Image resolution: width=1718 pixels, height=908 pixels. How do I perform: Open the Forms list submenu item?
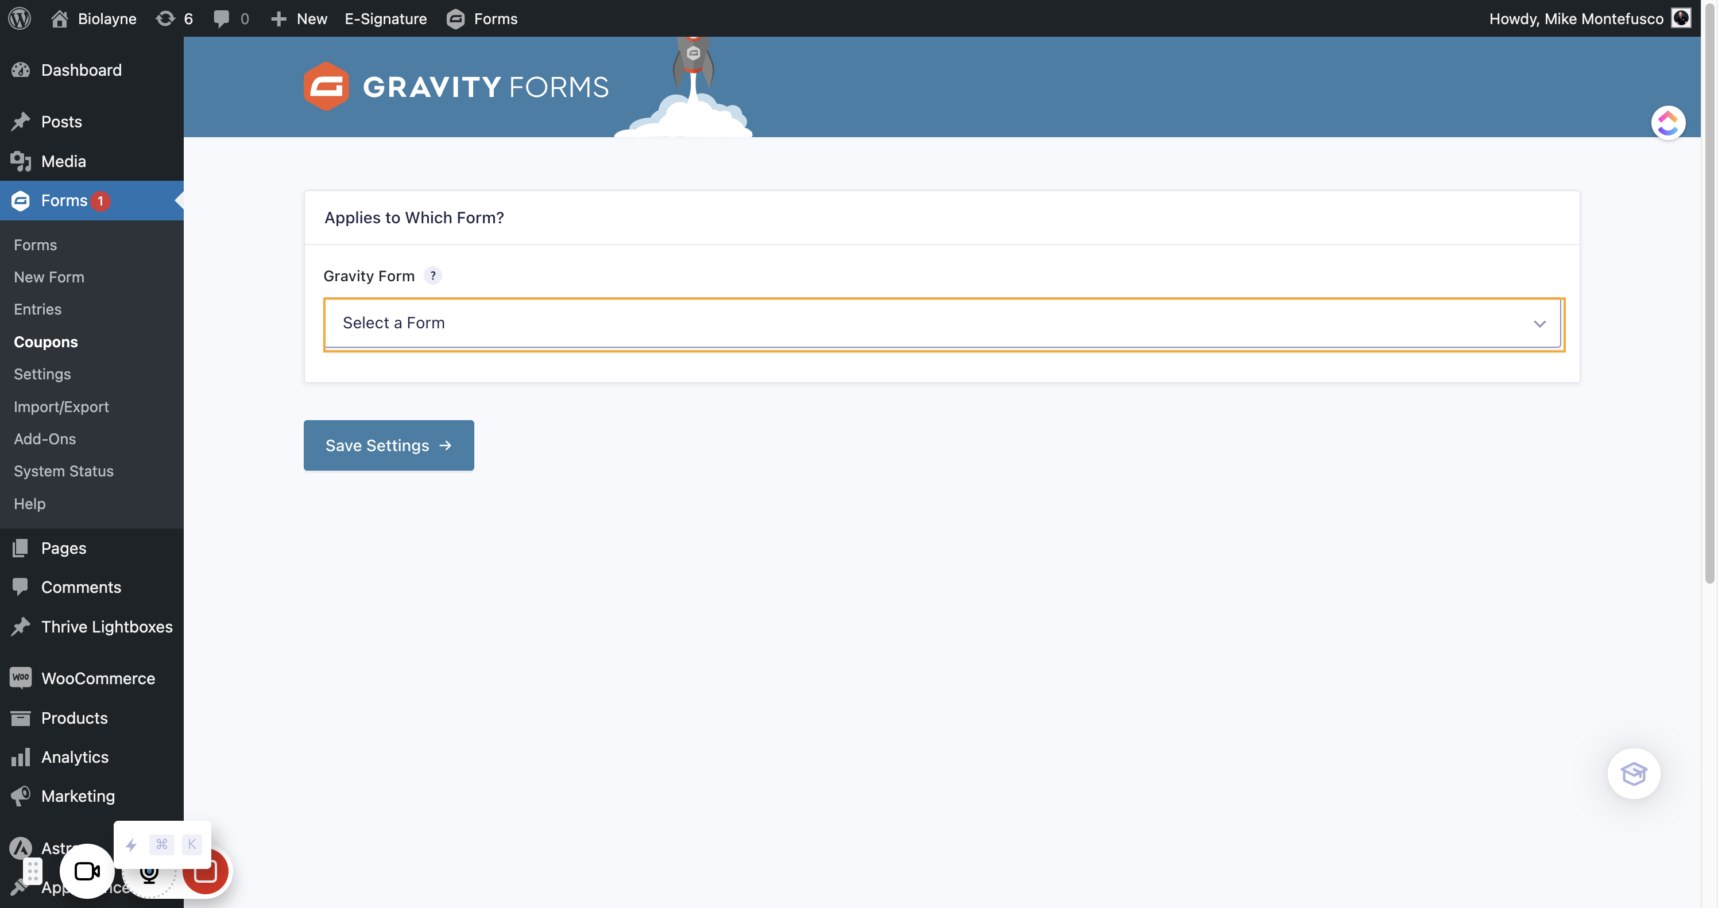pyautogui.click(x=36, y=245)
